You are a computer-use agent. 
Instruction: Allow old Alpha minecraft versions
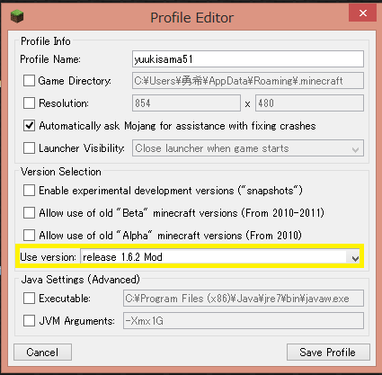pos(29,236)
